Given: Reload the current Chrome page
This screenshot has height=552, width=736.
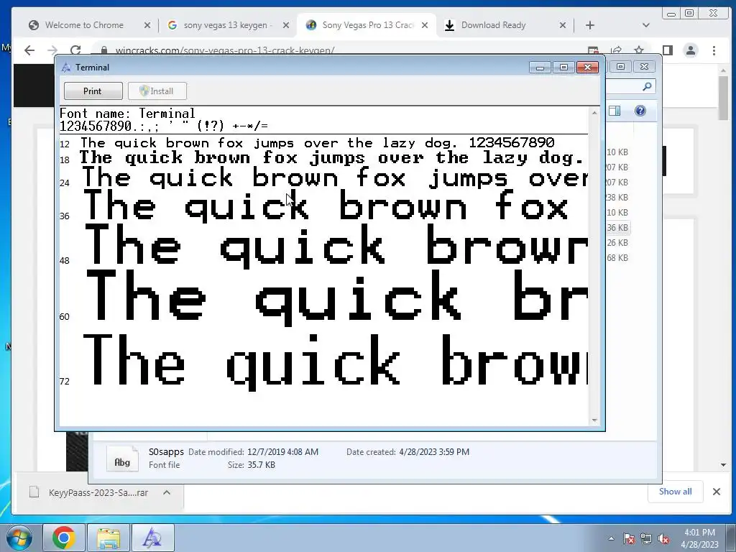Looking at the screenshot, I should click(75, 50).
